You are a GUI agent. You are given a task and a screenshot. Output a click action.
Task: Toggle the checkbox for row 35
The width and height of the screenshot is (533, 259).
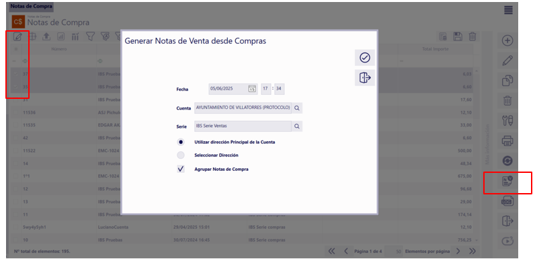(16, 87)
